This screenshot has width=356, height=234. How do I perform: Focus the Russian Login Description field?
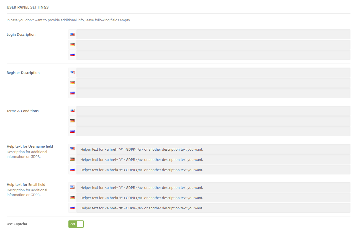(213, 55)
